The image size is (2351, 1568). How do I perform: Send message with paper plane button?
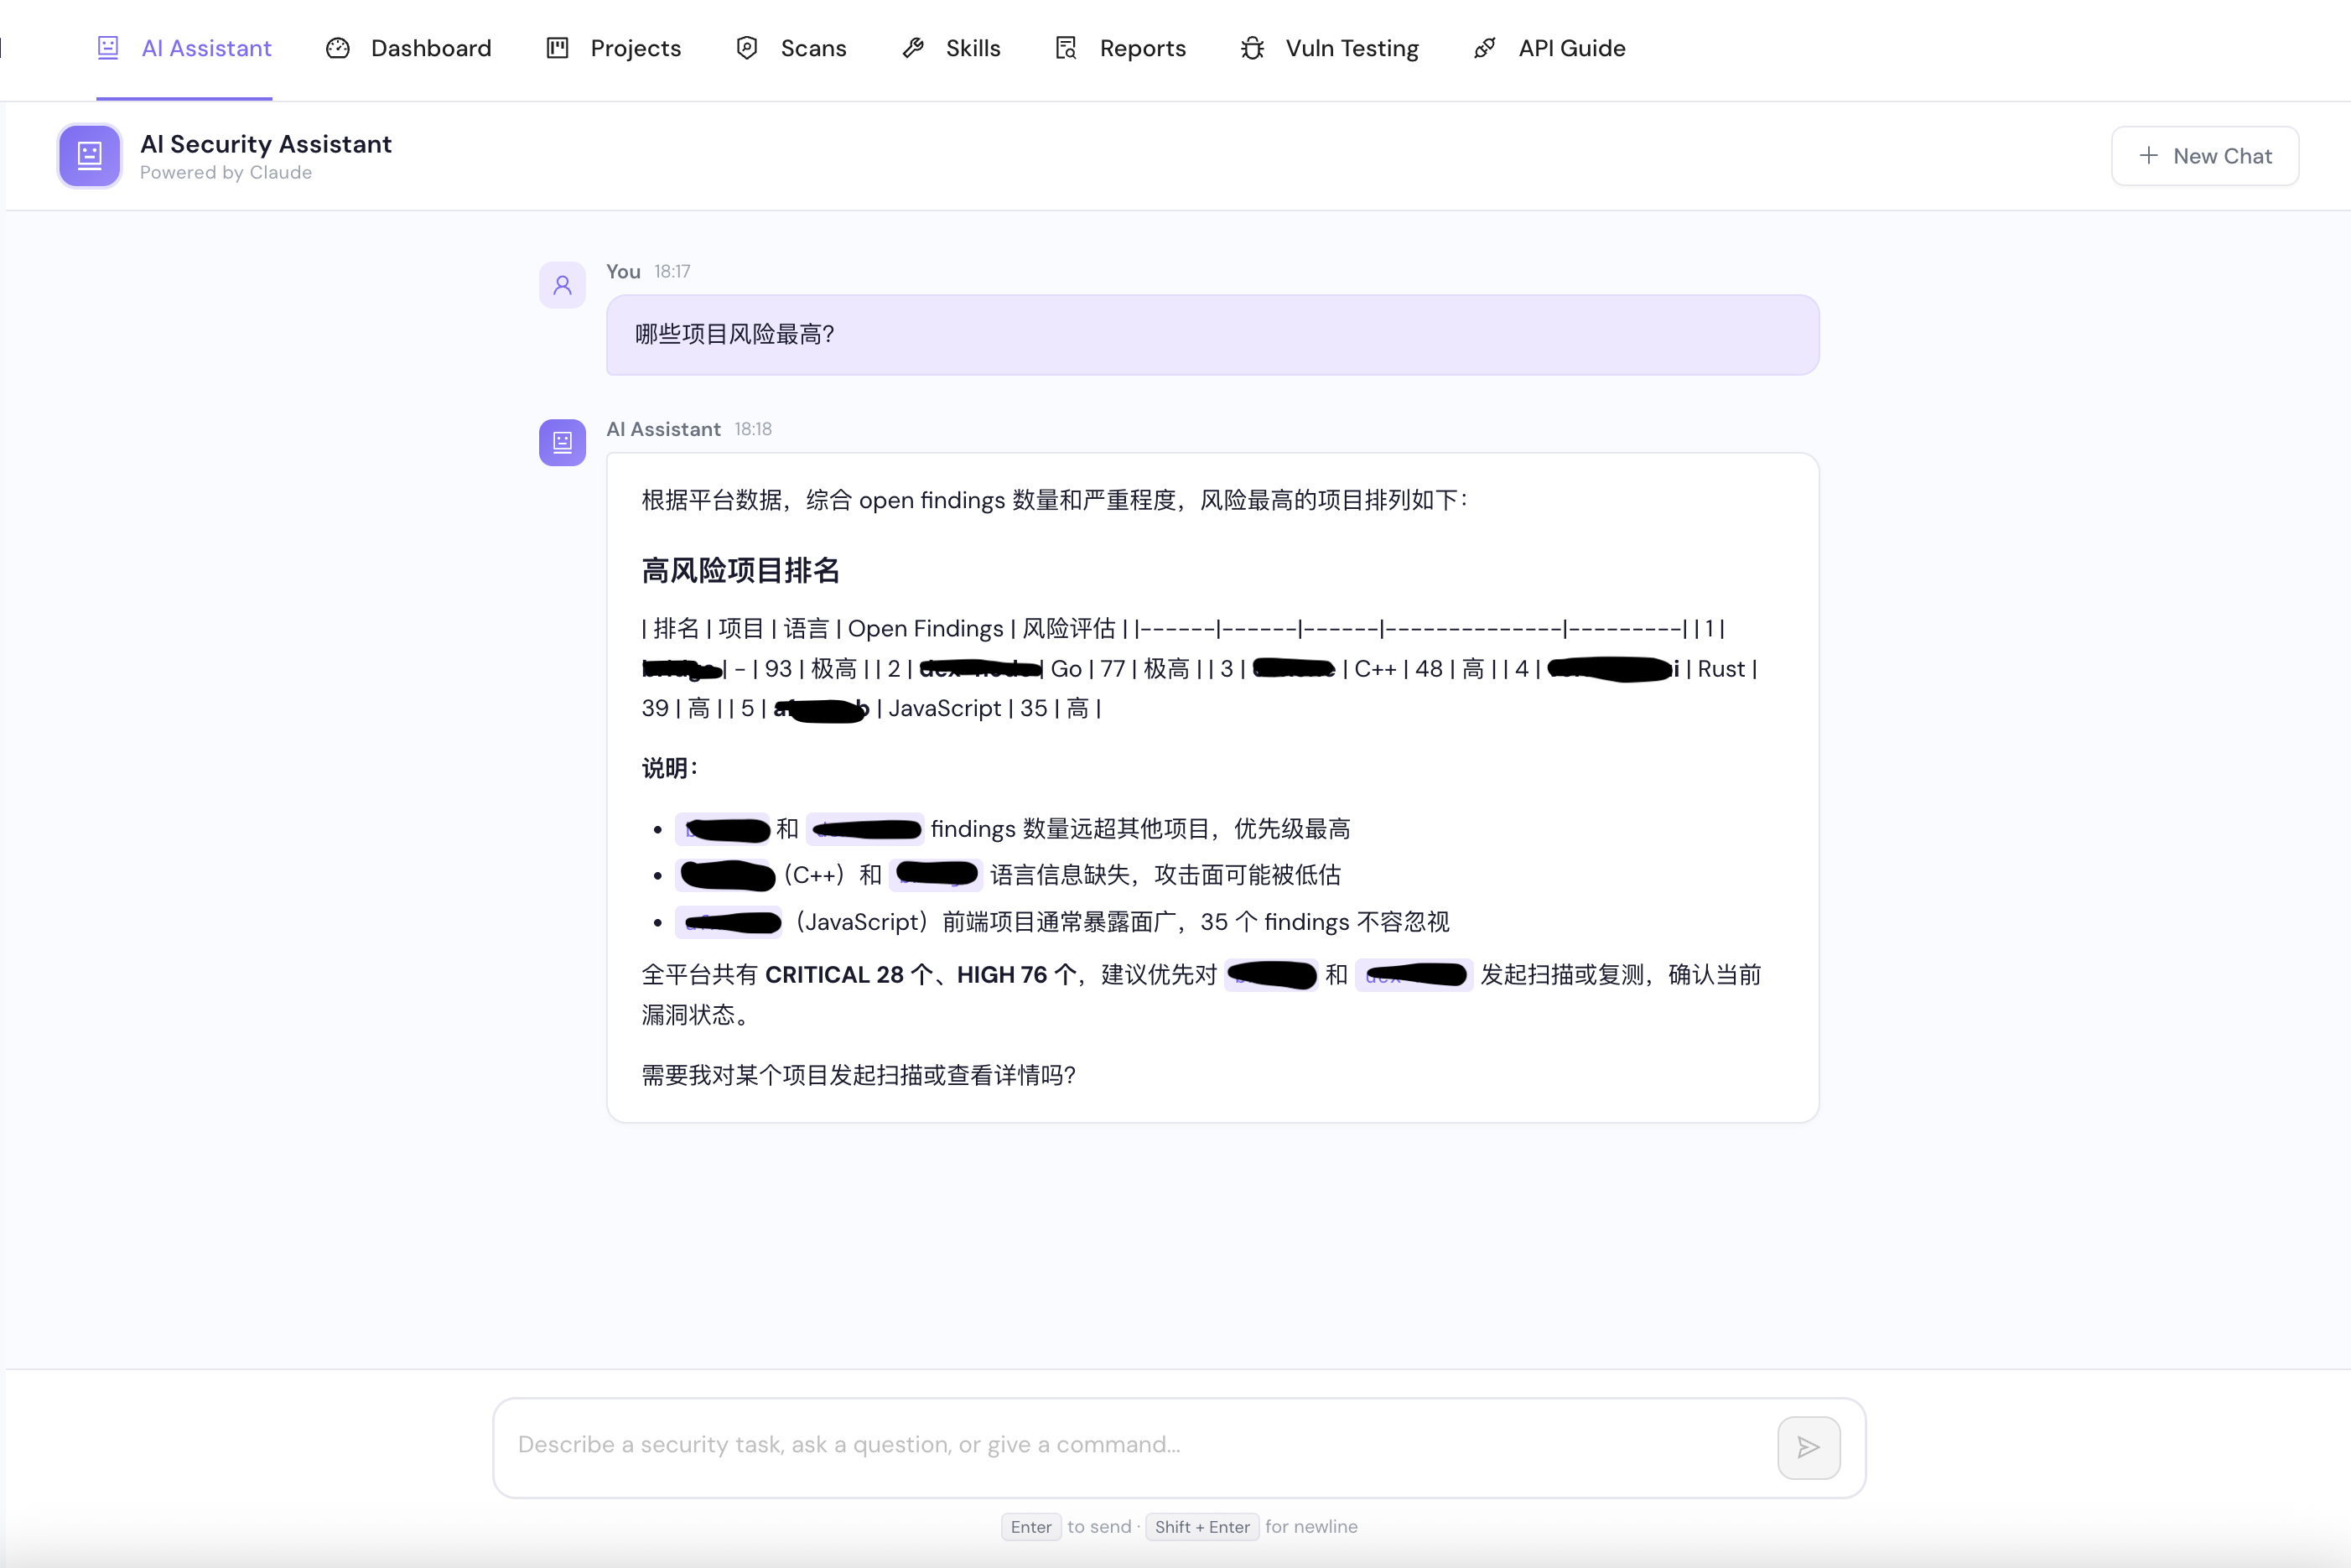(x=1809, y=1447)
